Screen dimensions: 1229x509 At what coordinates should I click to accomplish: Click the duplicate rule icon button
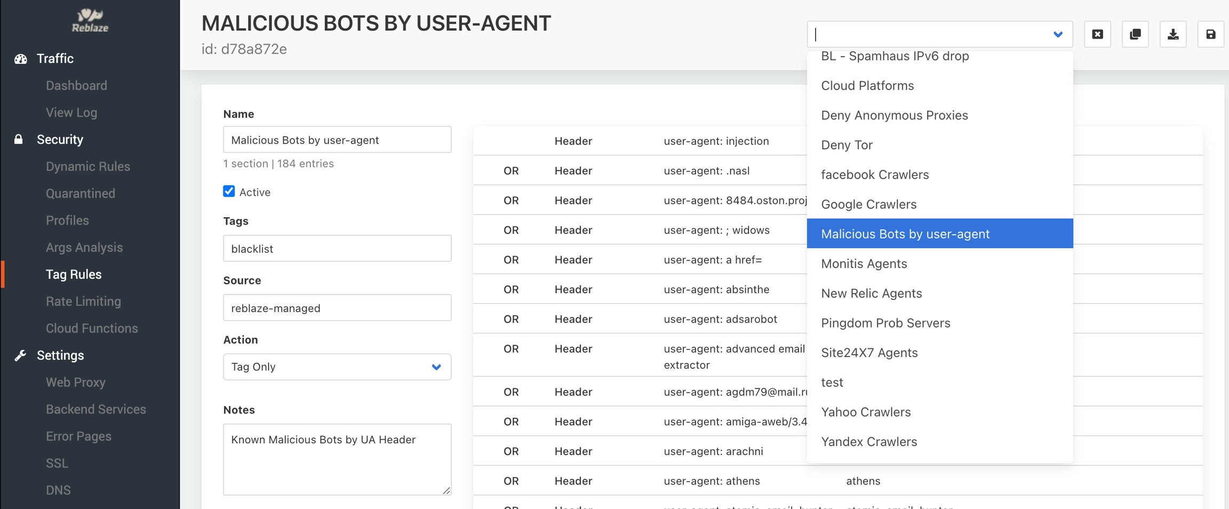click(x=1135, y=35)
